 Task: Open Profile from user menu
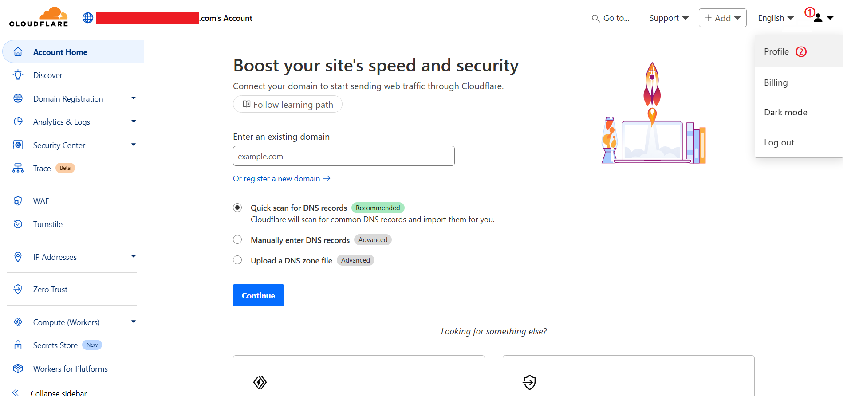(799, 51)
